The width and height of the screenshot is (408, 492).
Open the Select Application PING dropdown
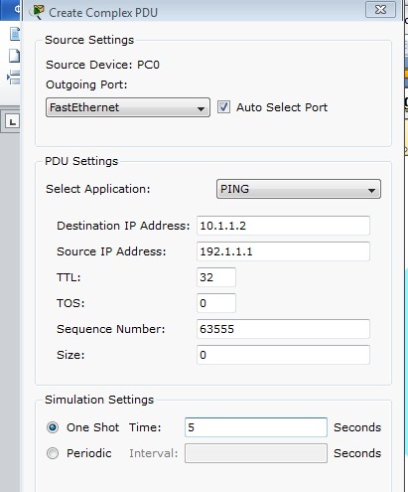(x=299, y=189)
